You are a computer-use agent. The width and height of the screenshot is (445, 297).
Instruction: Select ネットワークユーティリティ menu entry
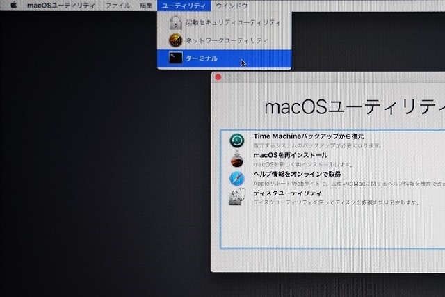224,40
